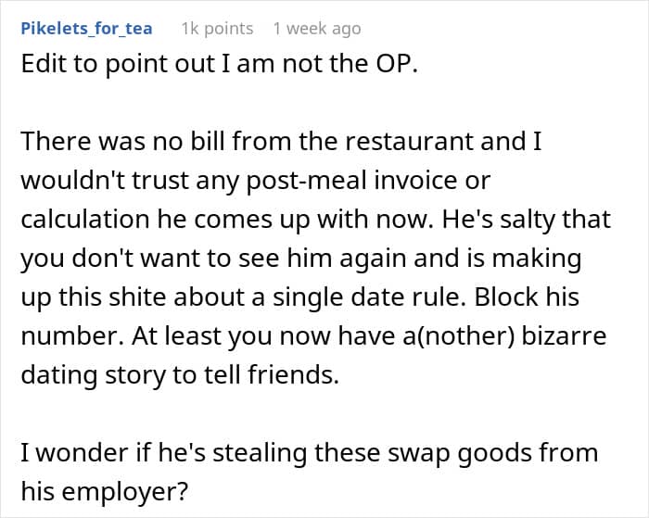Viewport: 649px width, 518px height.
Task: Open the Pikelets_for_tea user profile
Action: (x=86, y=29)
